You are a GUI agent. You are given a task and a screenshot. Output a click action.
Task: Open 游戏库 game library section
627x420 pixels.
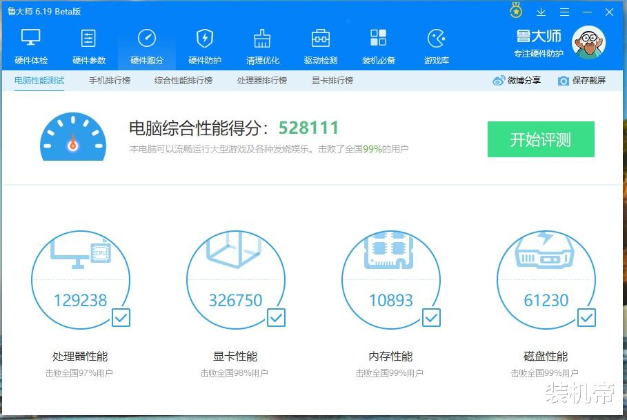[x=436, y=47]
